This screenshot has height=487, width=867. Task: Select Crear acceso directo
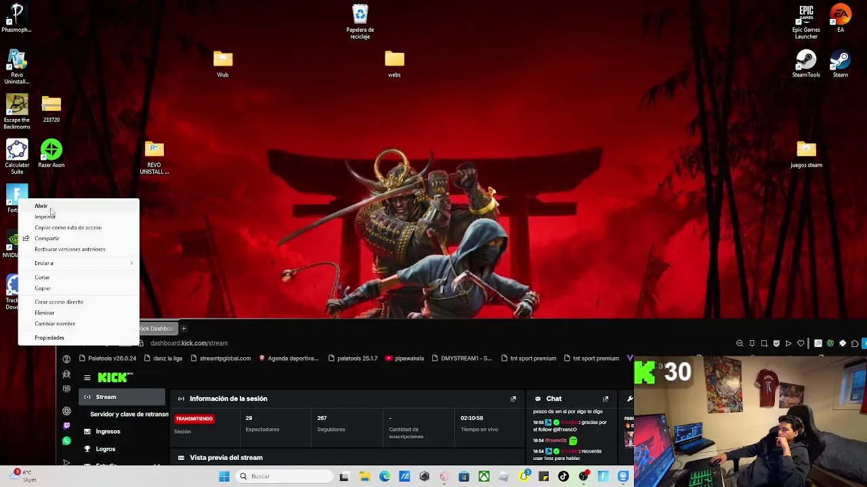[79, 302]
